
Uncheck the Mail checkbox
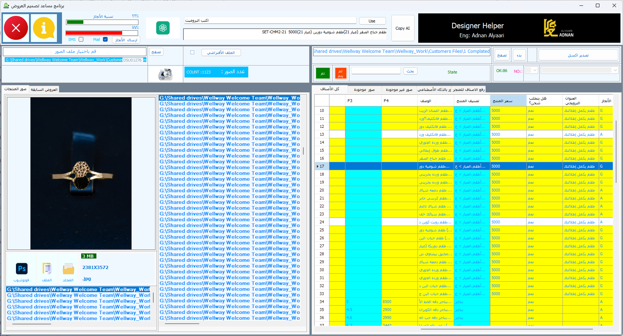tap(105, 39)
